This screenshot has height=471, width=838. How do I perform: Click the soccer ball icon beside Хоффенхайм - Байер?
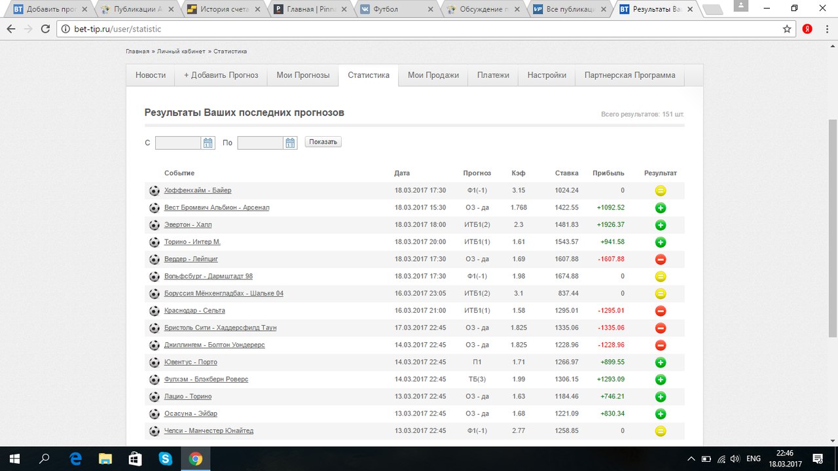155,191
